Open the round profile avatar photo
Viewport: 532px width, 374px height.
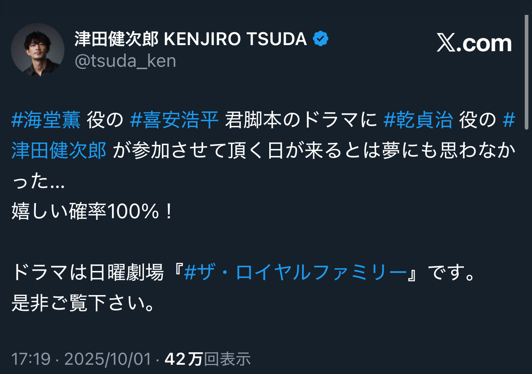tap(37, 50)
